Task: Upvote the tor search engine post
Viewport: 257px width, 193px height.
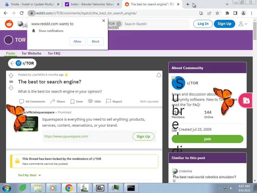Action: pyautogui.click(x=11, y=75)
